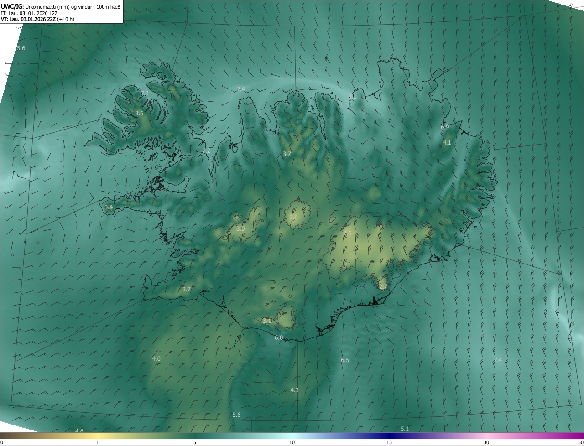Click the 2.6 value on the map
Image resolution: width=584 pixels, height=446 pixels.
tap(293, 217)
